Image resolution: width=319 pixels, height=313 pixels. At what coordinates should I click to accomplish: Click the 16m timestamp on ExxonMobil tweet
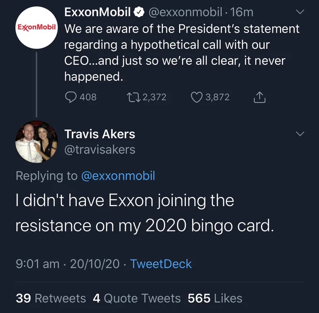tap(242, 12)
